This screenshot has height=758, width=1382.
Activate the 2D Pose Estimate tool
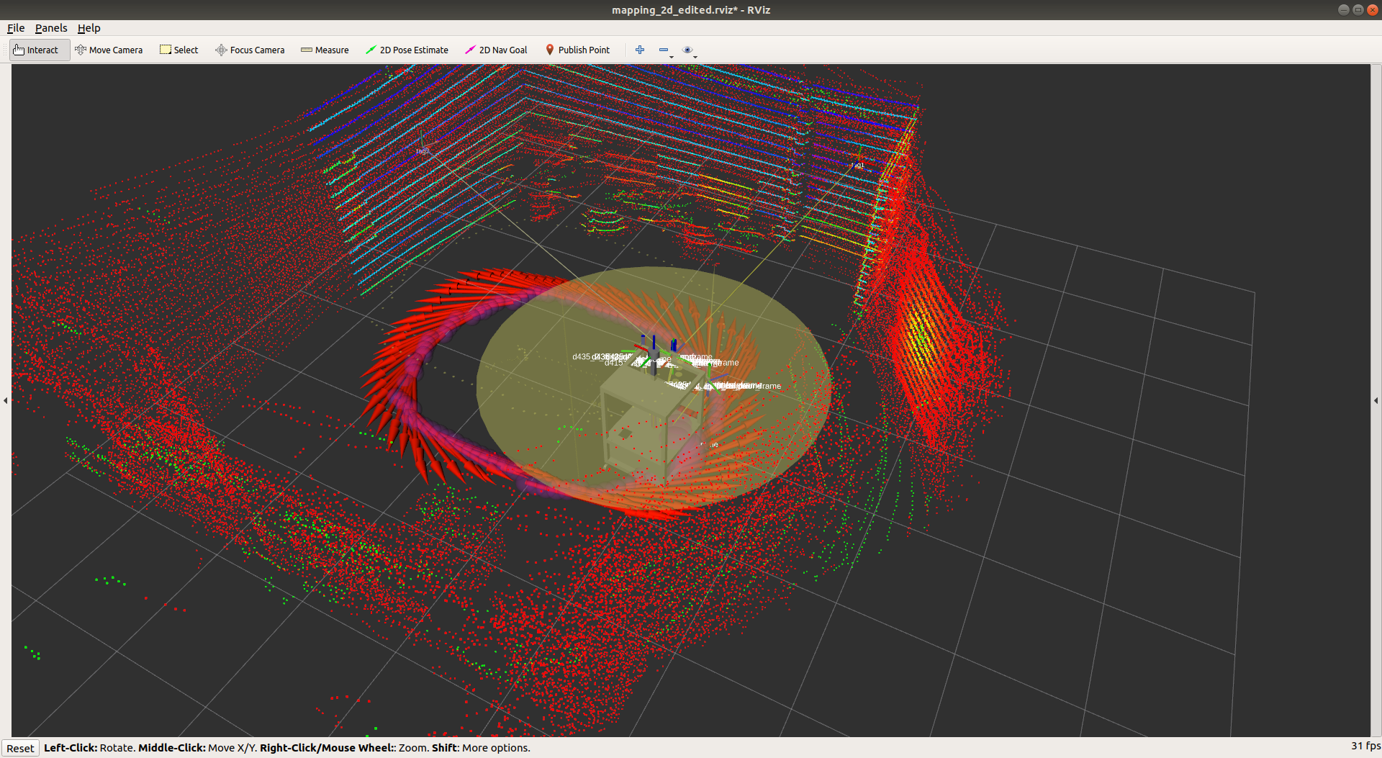point(407,50)
